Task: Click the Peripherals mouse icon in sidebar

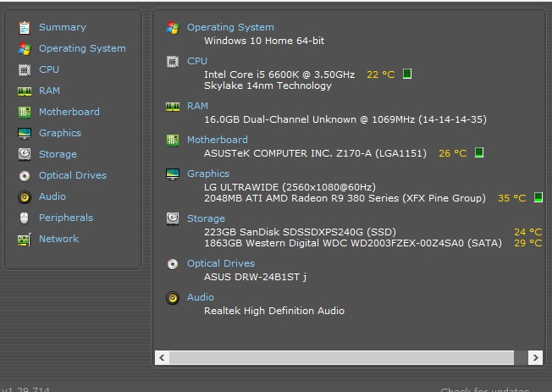Action: click(24, 218)
